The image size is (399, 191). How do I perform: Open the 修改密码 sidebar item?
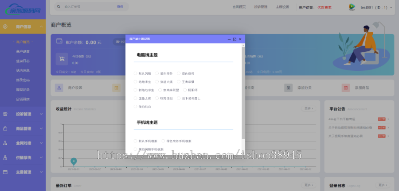click(23, 80)
